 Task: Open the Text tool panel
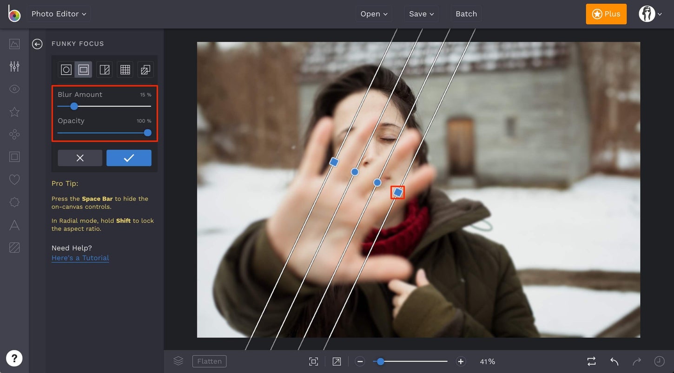coord(14,225)
